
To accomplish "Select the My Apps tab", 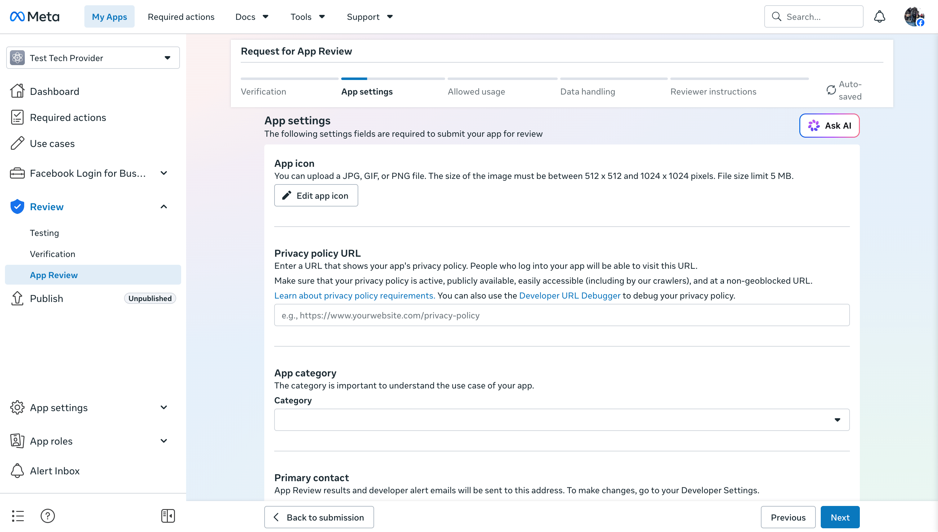I will 109,16.
